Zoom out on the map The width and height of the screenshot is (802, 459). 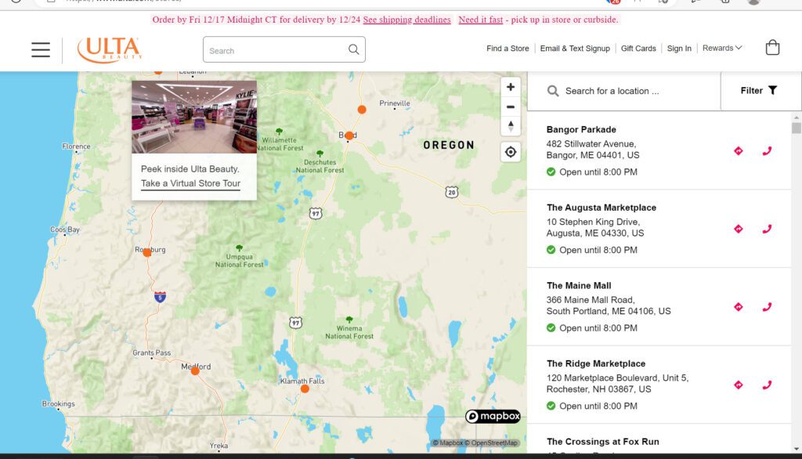click(x=511, y=107)
